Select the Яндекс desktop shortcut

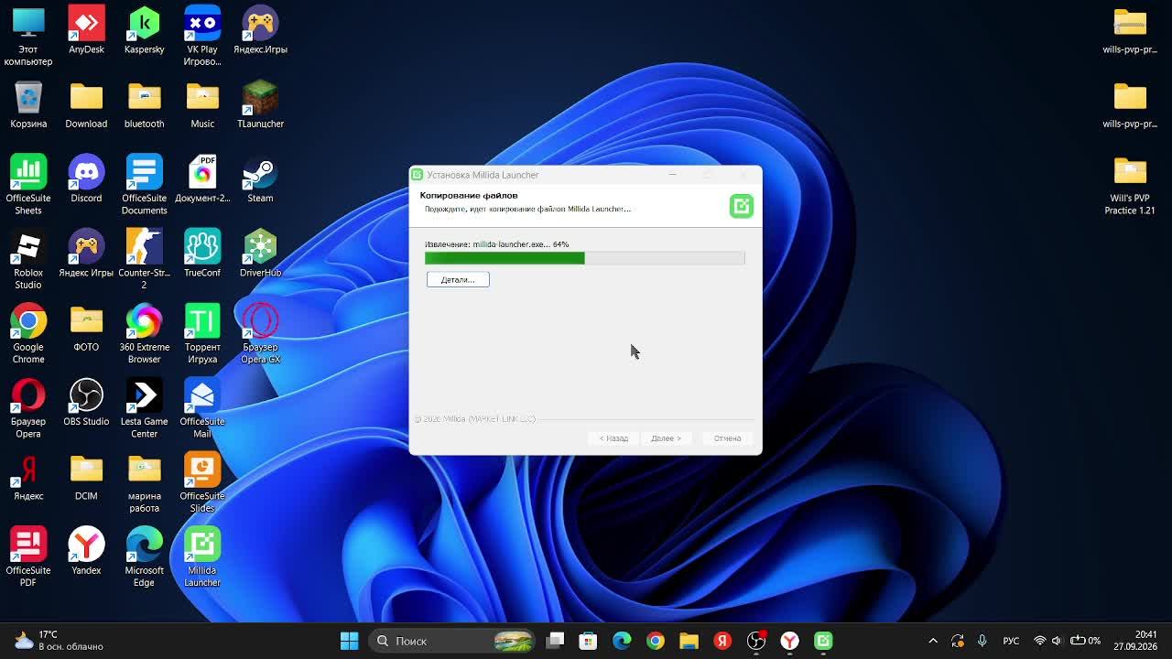coord(28,477)
